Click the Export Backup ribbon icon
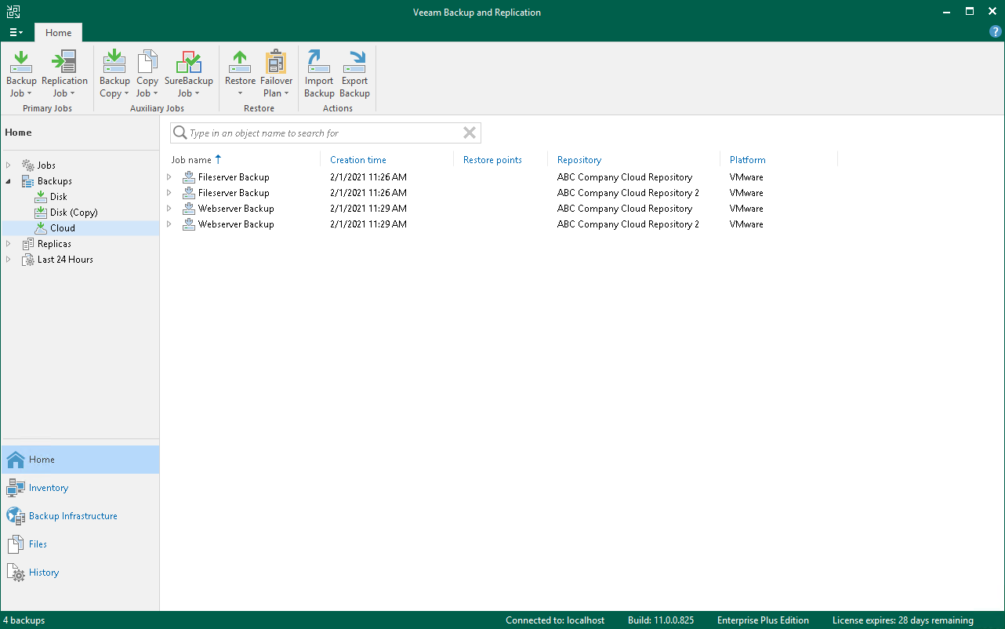 point(354,62)
